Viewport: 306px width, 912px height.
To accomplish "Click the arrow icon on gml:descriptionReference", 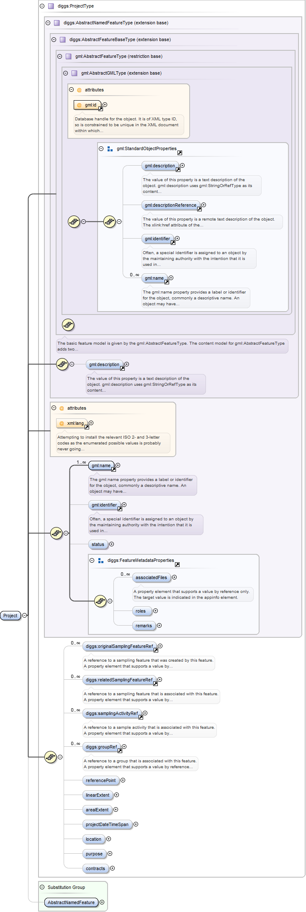I will (199, 209).
